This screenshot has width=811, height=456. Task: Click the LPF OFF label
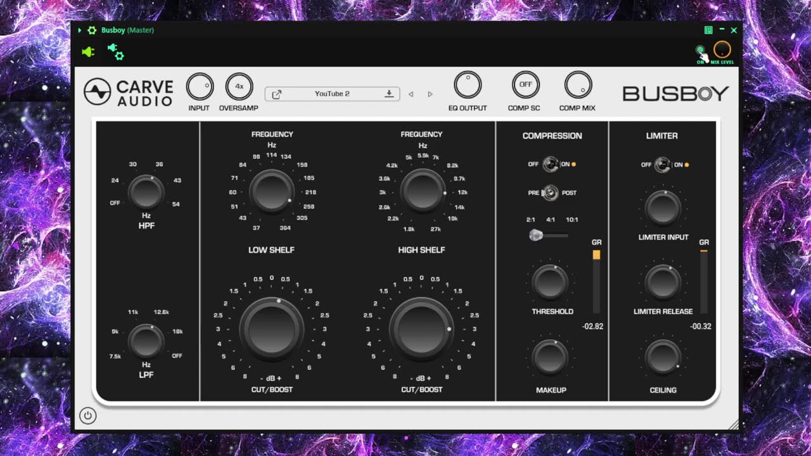click(x=177, y=356)
